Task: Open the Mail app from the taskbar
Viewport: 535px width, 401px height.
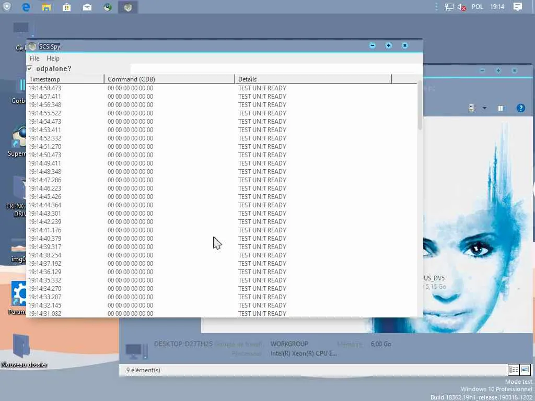Action: click(87, 7)
